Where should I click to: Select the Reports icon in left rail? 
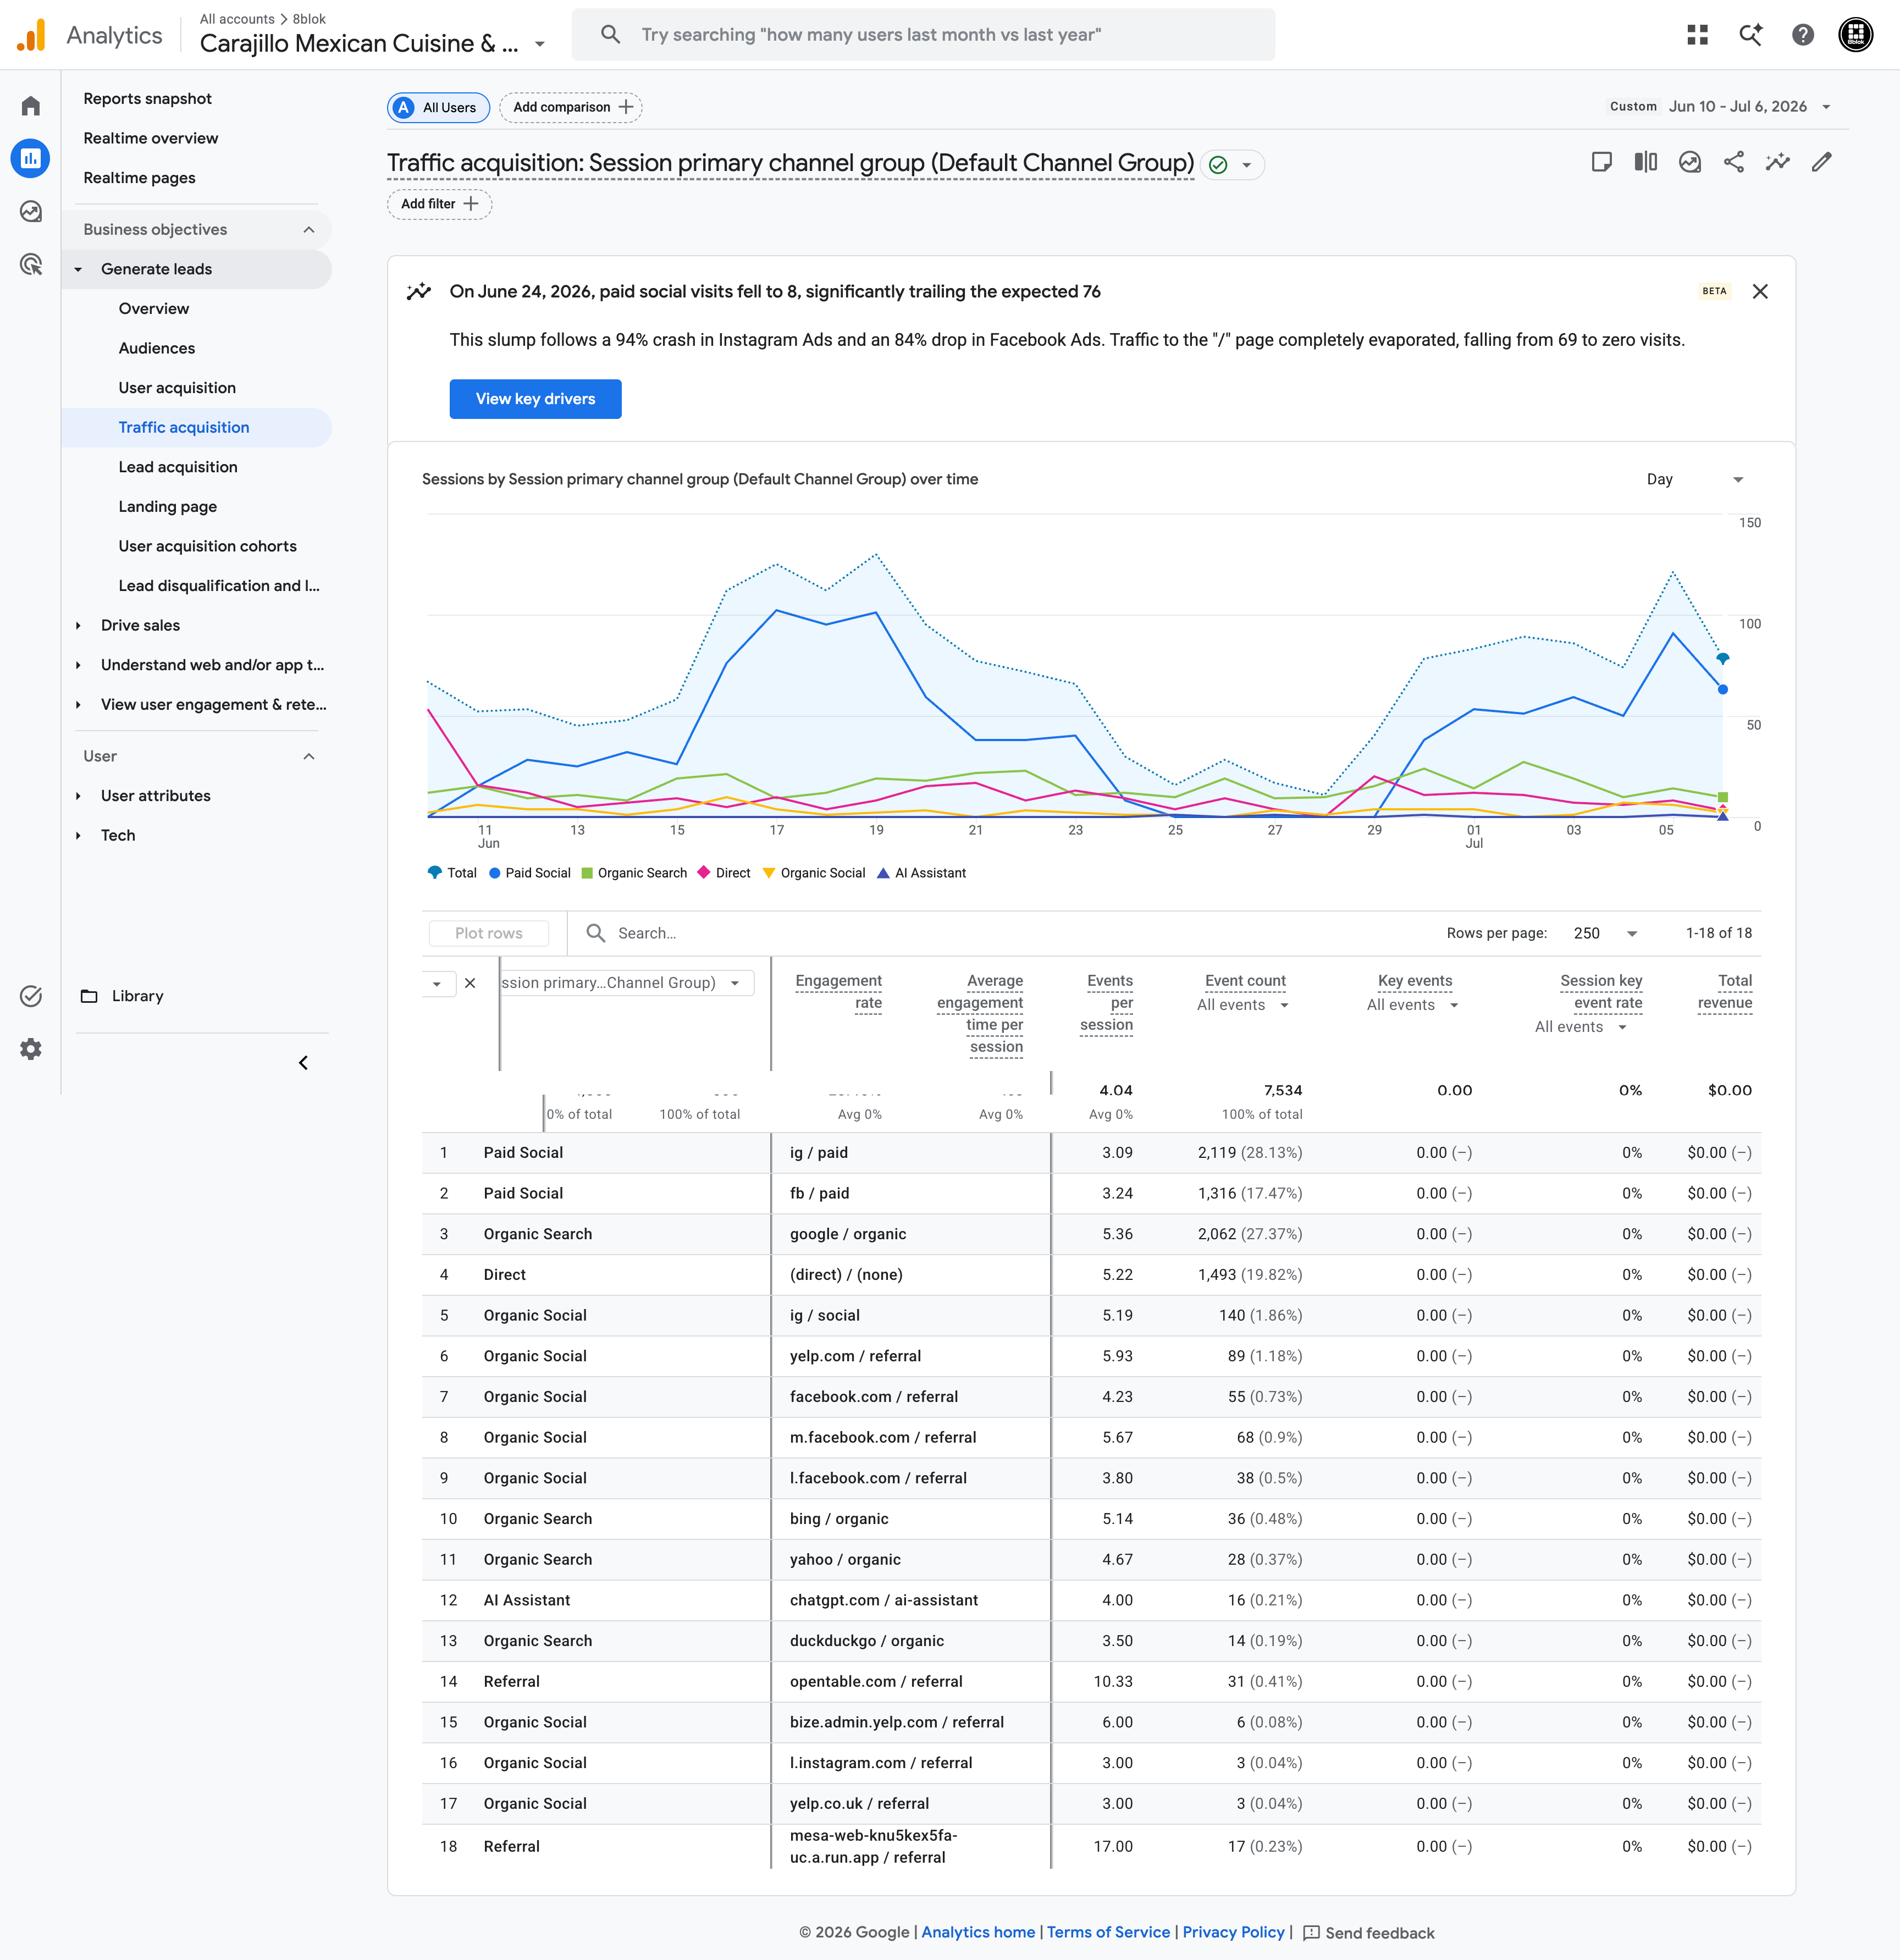click(31, 158)
